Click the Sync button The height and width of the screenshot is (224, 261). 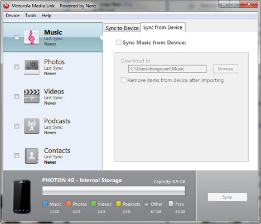coord(228,197)
